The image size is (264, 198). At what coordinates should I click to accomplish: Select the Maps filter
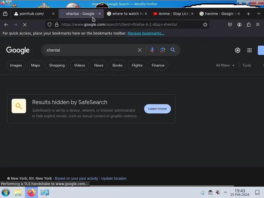click(36, 65)
